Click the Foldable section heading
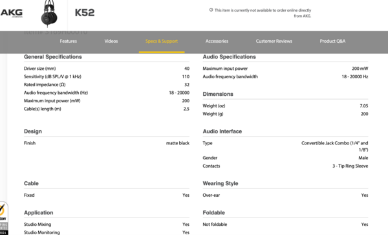 click(213, 213)
